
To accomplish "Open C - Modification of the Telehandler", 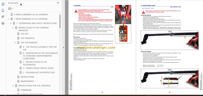I will [35, 63].
